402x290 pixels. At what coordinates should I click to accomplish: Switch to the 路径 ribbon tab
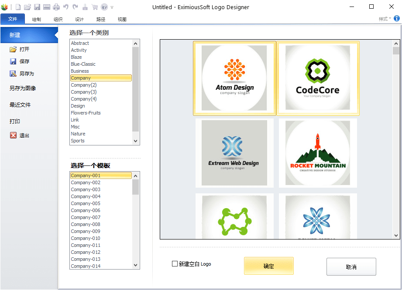pos(101,19)
